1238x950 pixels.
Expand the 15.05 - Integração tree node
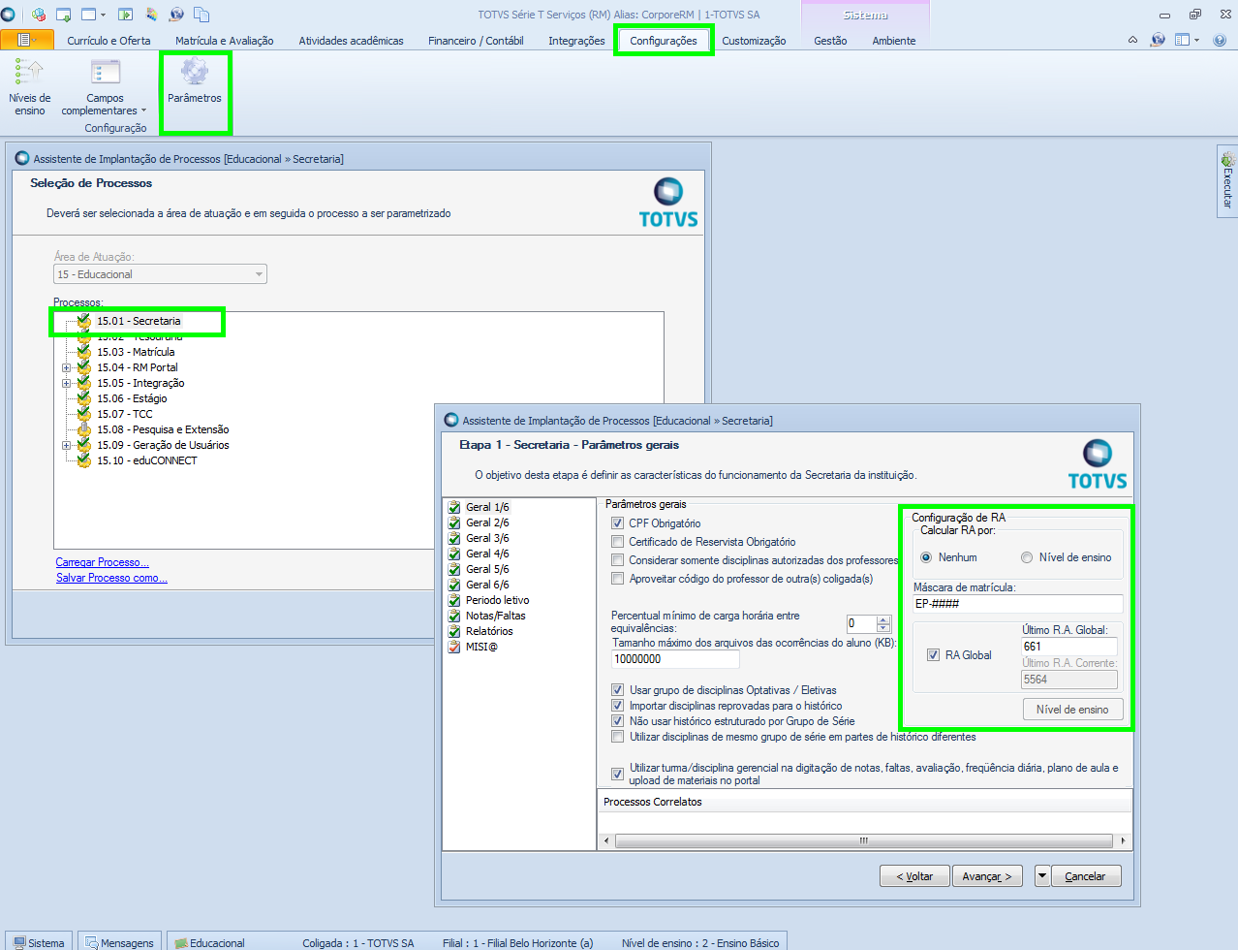[x=67, y=383]
